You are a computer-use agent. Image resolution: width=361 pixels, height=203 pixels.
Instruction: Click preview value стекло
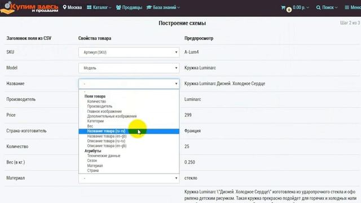[x=191, y=178]
